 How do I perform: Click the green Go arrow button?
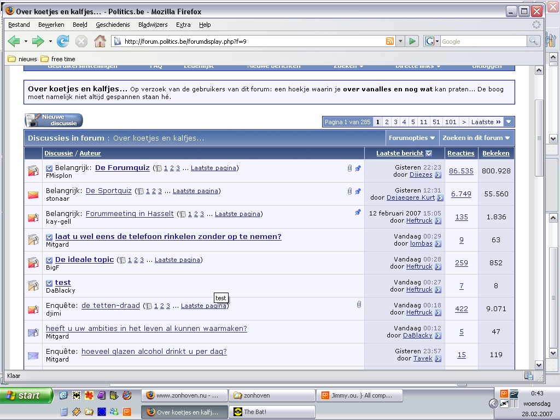coord(412,42)
